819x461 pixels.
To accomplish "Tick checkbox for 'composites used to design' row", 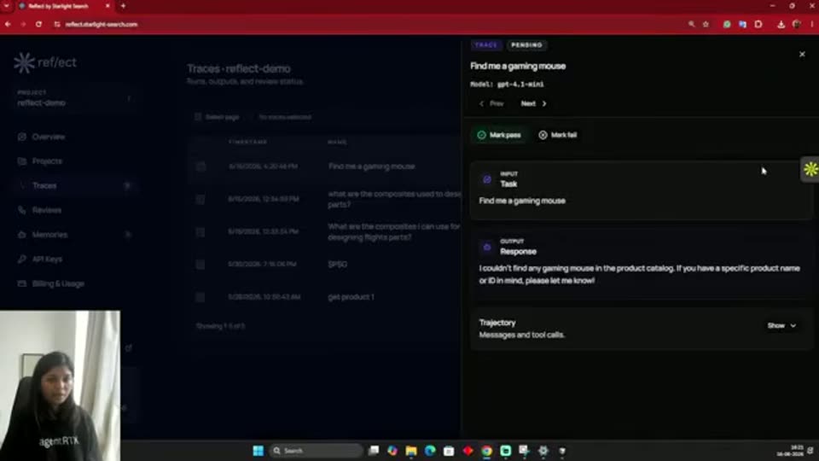I will coord(200,199).
